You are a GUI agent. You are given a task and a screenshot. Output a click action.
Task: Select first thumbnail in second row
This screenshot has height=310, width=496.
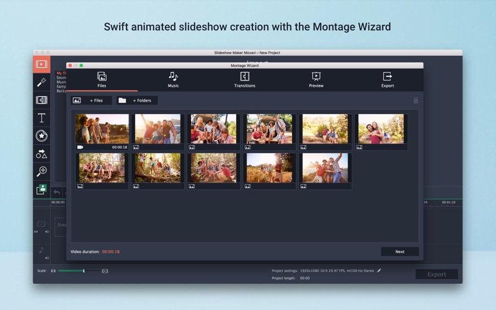(x=102, y=171)
